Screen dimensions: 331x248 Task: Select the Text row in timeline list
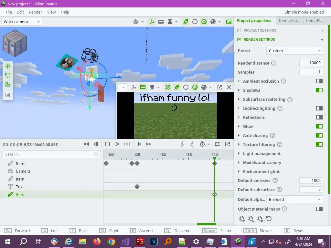pos(51,187)
